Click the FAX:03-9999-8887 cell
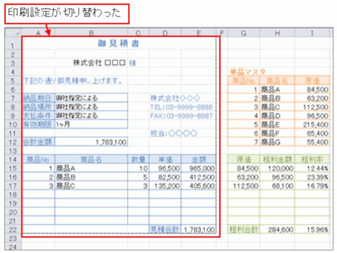This screenshot has width=337, height=253. (x=181, y=116)
